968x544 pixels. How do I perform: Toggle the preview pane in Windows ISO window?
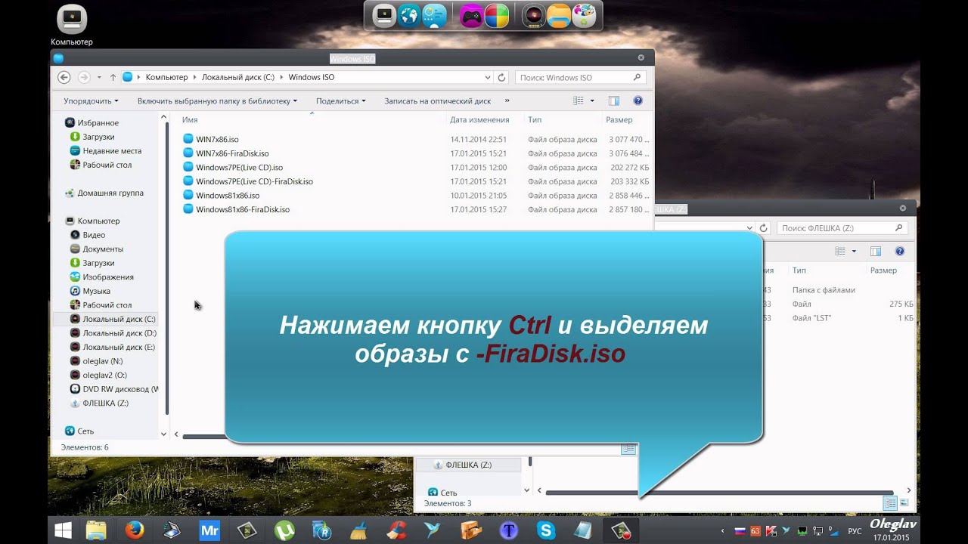(x=614, y=100)
